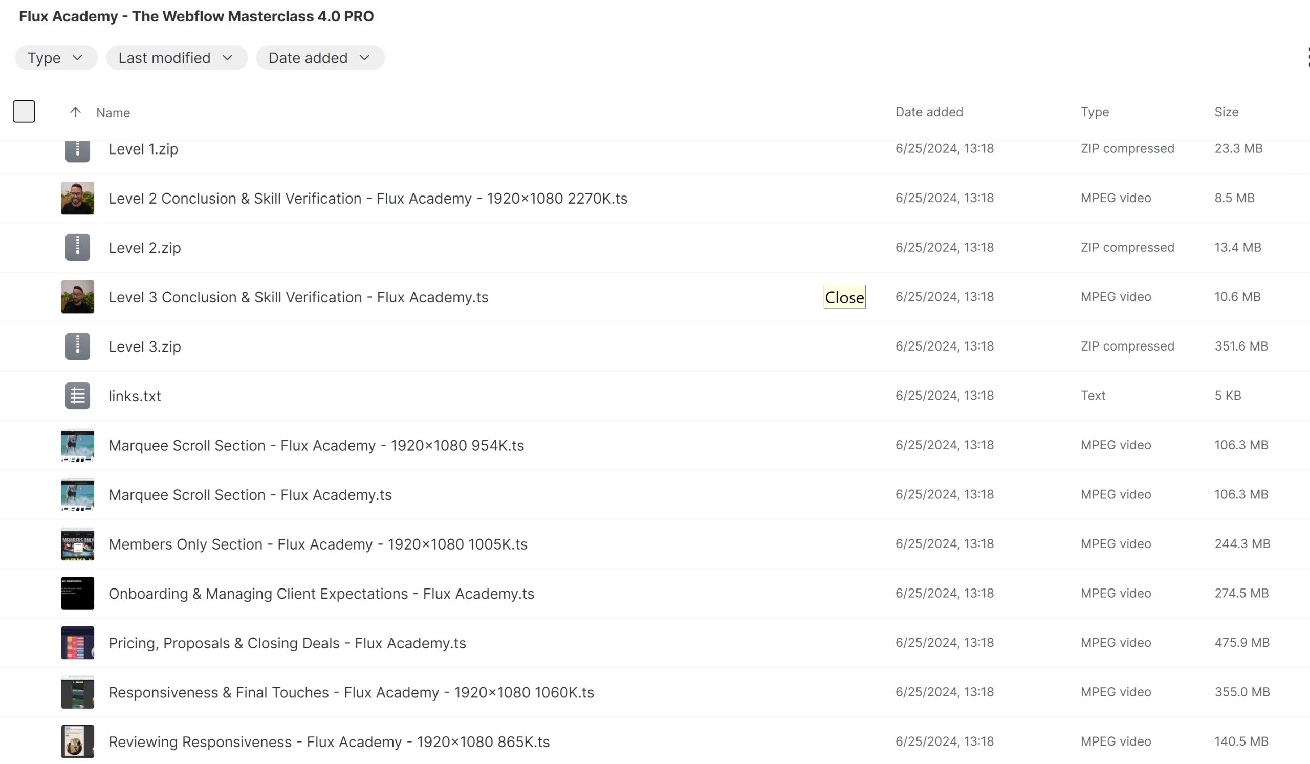Open the Level 2 Conclusion video thumbnail
The height and width of the screenshot is (764, 1310).
tap(77, 198)
